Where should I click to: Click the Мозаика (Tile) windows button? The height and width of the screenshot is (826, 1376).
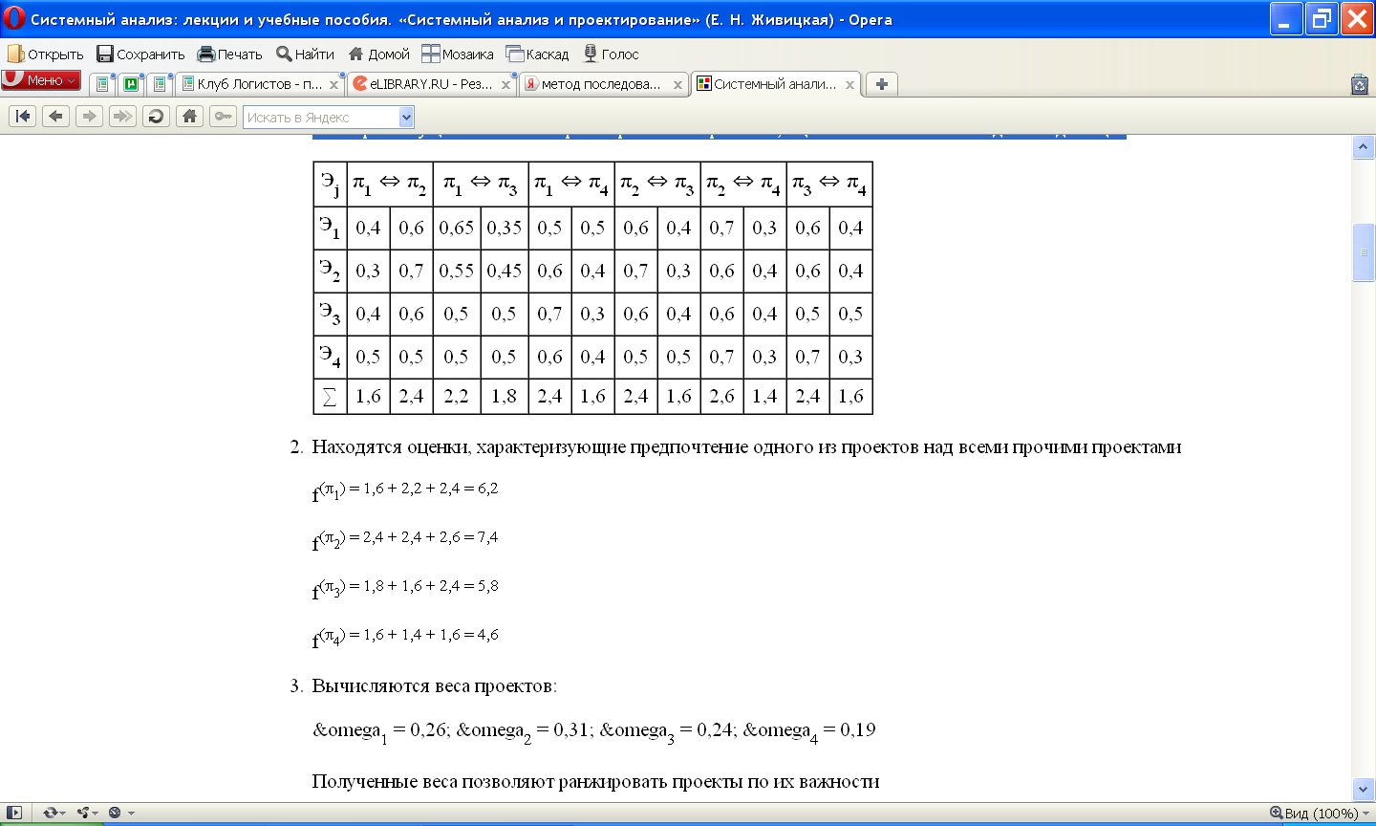click(x=458, y=54)
